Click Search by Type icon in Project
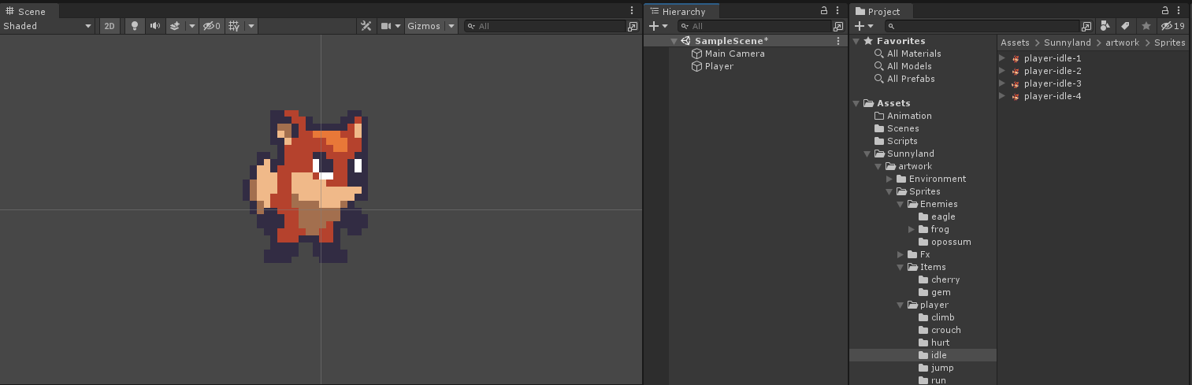The image size is (1192, 385). (x=1106, y=26)
